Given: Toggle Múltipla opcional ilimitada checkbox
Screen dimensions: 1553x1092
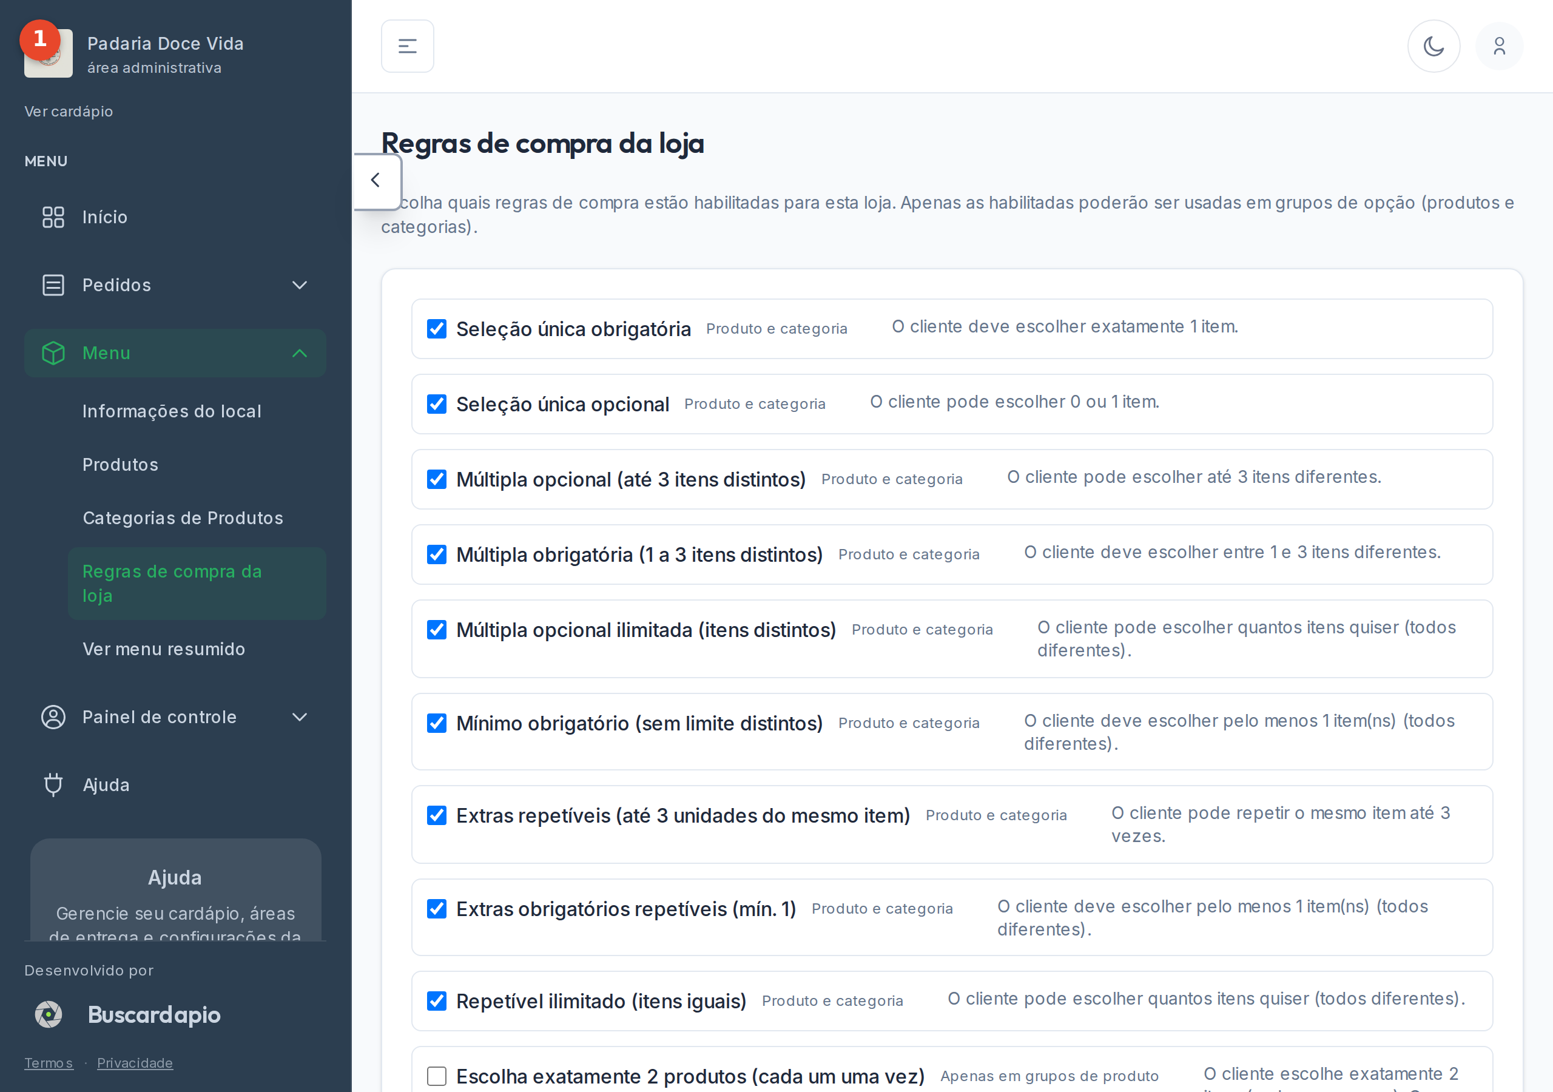Looking at the screenshot, I should pyautogui.click(x=437, y=630).
